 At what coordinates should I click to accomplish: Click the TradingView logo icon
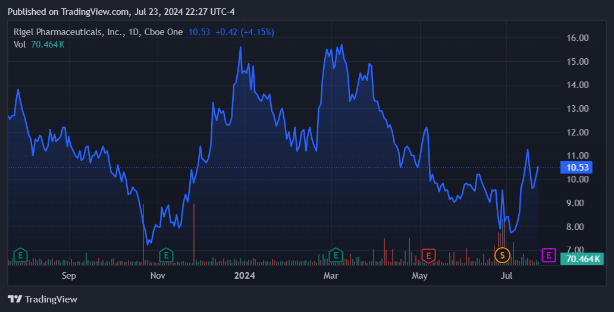(15, 299)
